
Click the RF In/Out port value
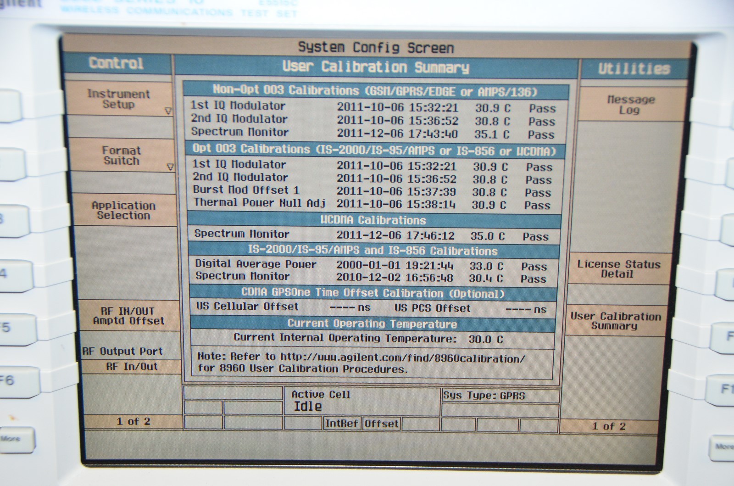coord(132,367)
